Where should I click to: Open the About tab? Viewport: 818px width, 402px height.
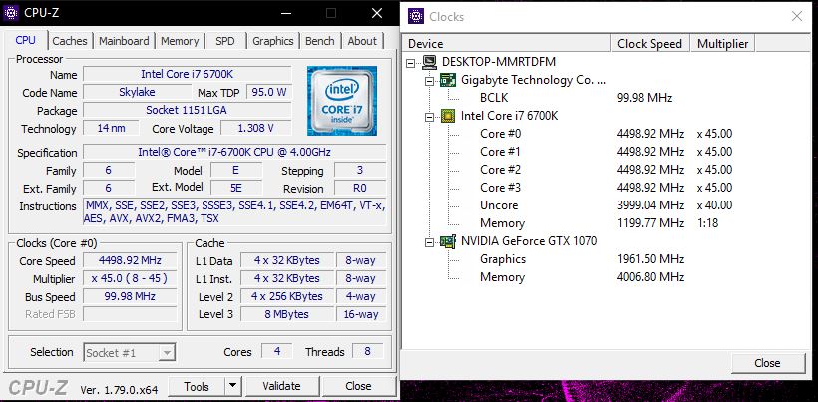pyautogui.click(x=362, y=41)
